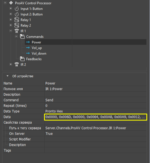Click the Tags value field
Screen dimensions: 150x163
[95, 150]
